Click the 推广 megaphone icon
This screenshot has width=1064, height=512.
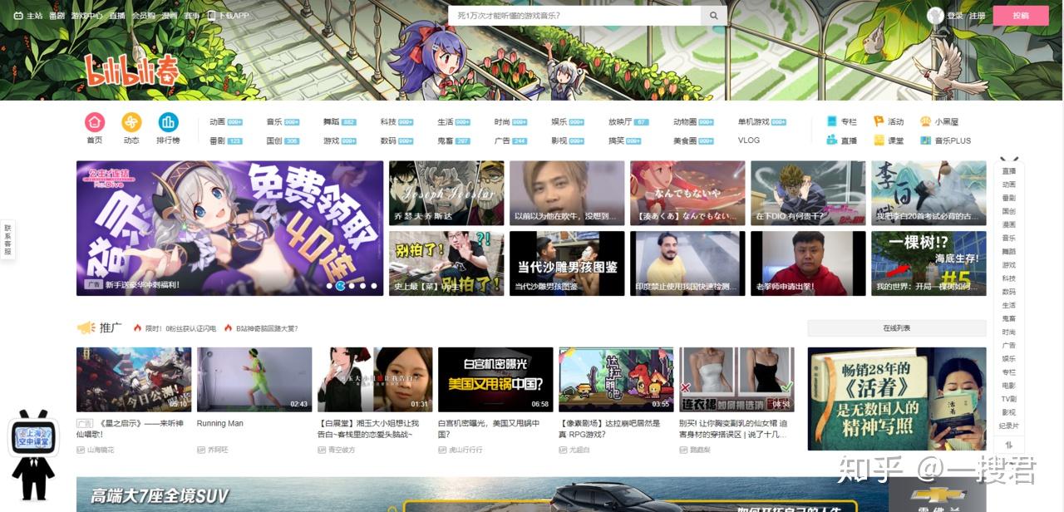click(86, 328)
